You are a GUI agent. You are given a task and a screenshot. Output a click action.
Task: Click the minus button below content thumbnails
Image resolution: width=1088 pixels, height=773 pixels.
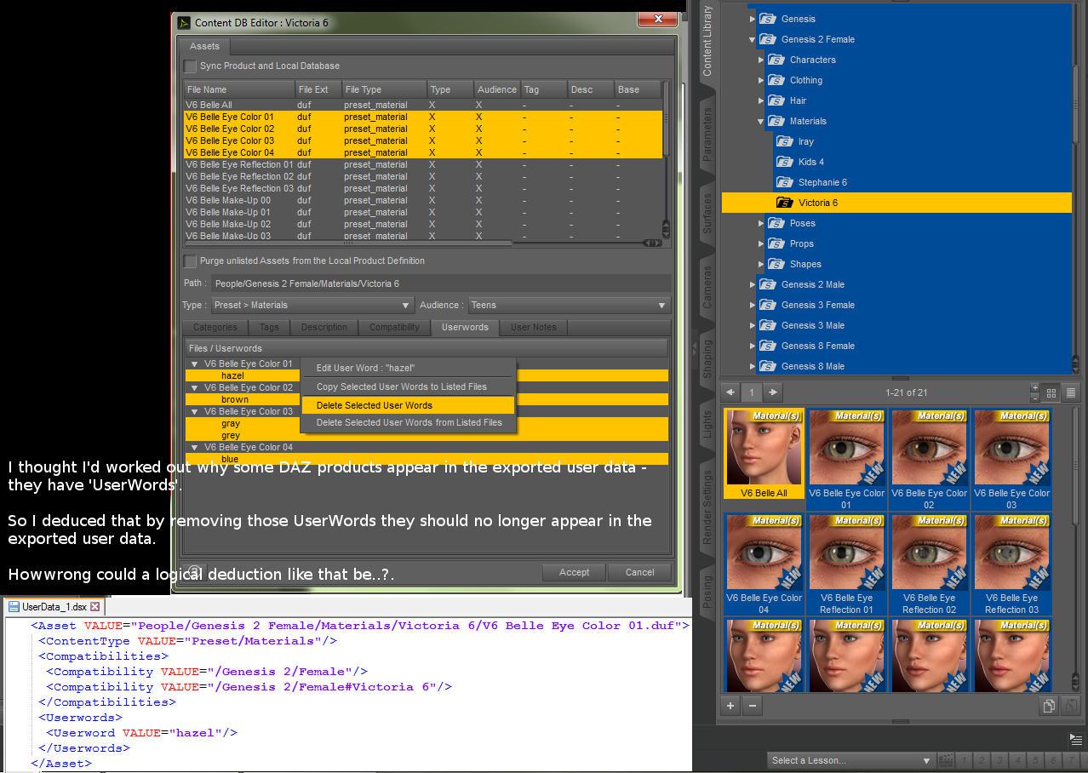[x=752, y=706]
